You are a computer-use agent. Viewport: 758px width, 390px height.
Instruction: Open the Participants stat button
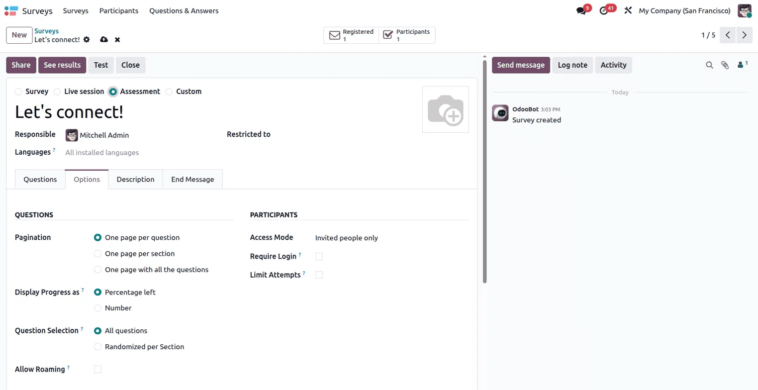coord(407,35)
